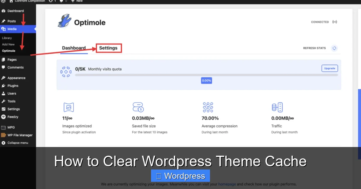Click the WP File Manager folder icon
The height and width of the screenshot is (189, 361).
click(x=3, y=135)
